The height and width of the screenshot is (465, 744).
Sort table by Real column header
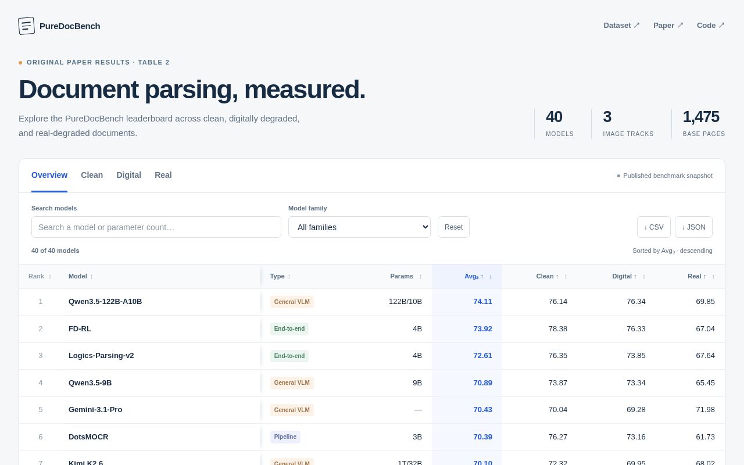click(x=701, y=277)
